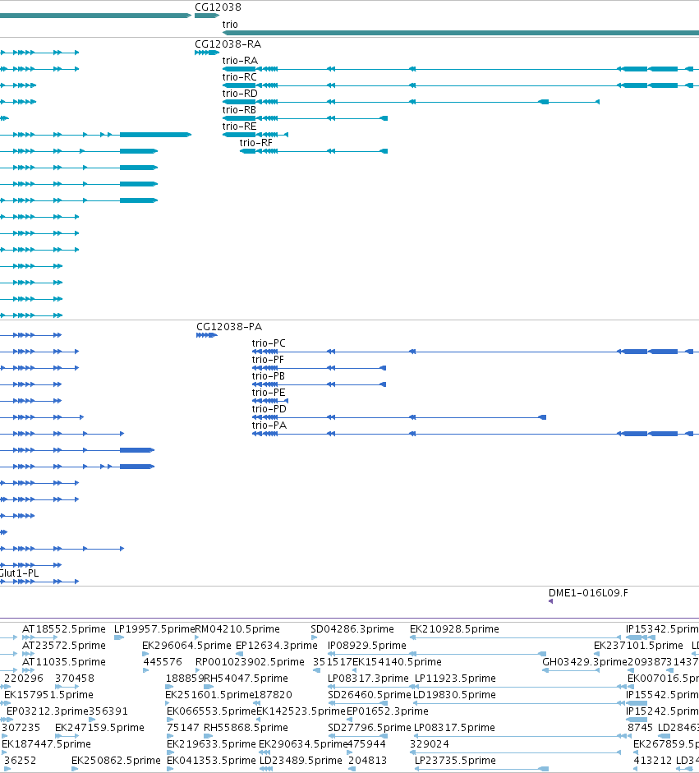Choose the trio-PA protein label

click(269, 426)
